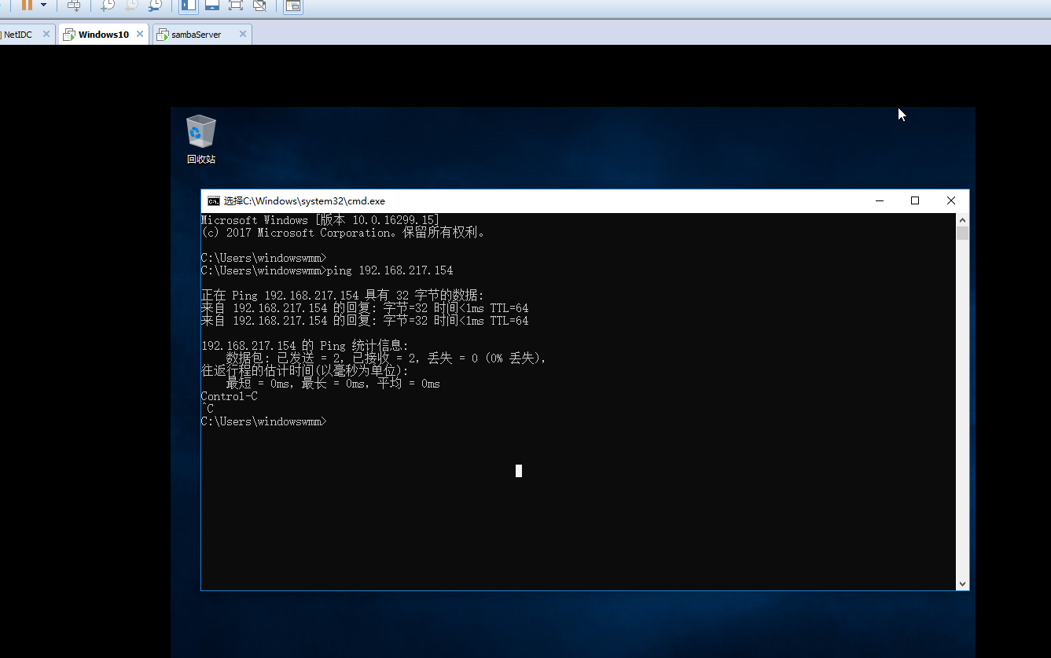Click the 'Control-C' line in the console
The width and height of the screenshot is (1051, 658).
(x=229, y=396)
